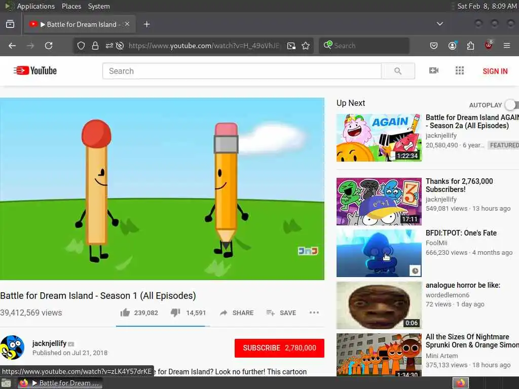The image size is (519, 389).
Task: Click the Firefox search box
Action: [x=364, y=46]
